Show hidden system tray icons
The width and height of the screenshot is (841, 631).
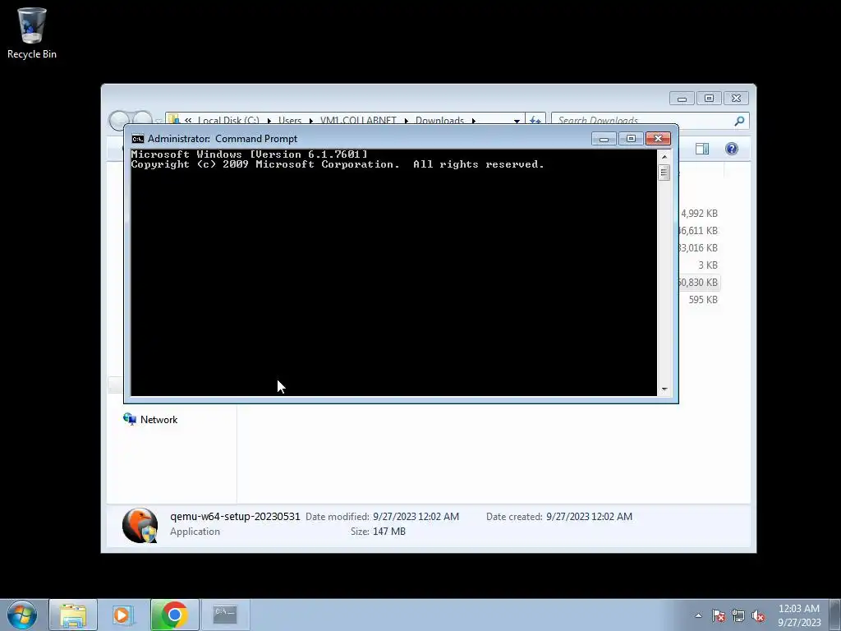(x=698, y=615)
